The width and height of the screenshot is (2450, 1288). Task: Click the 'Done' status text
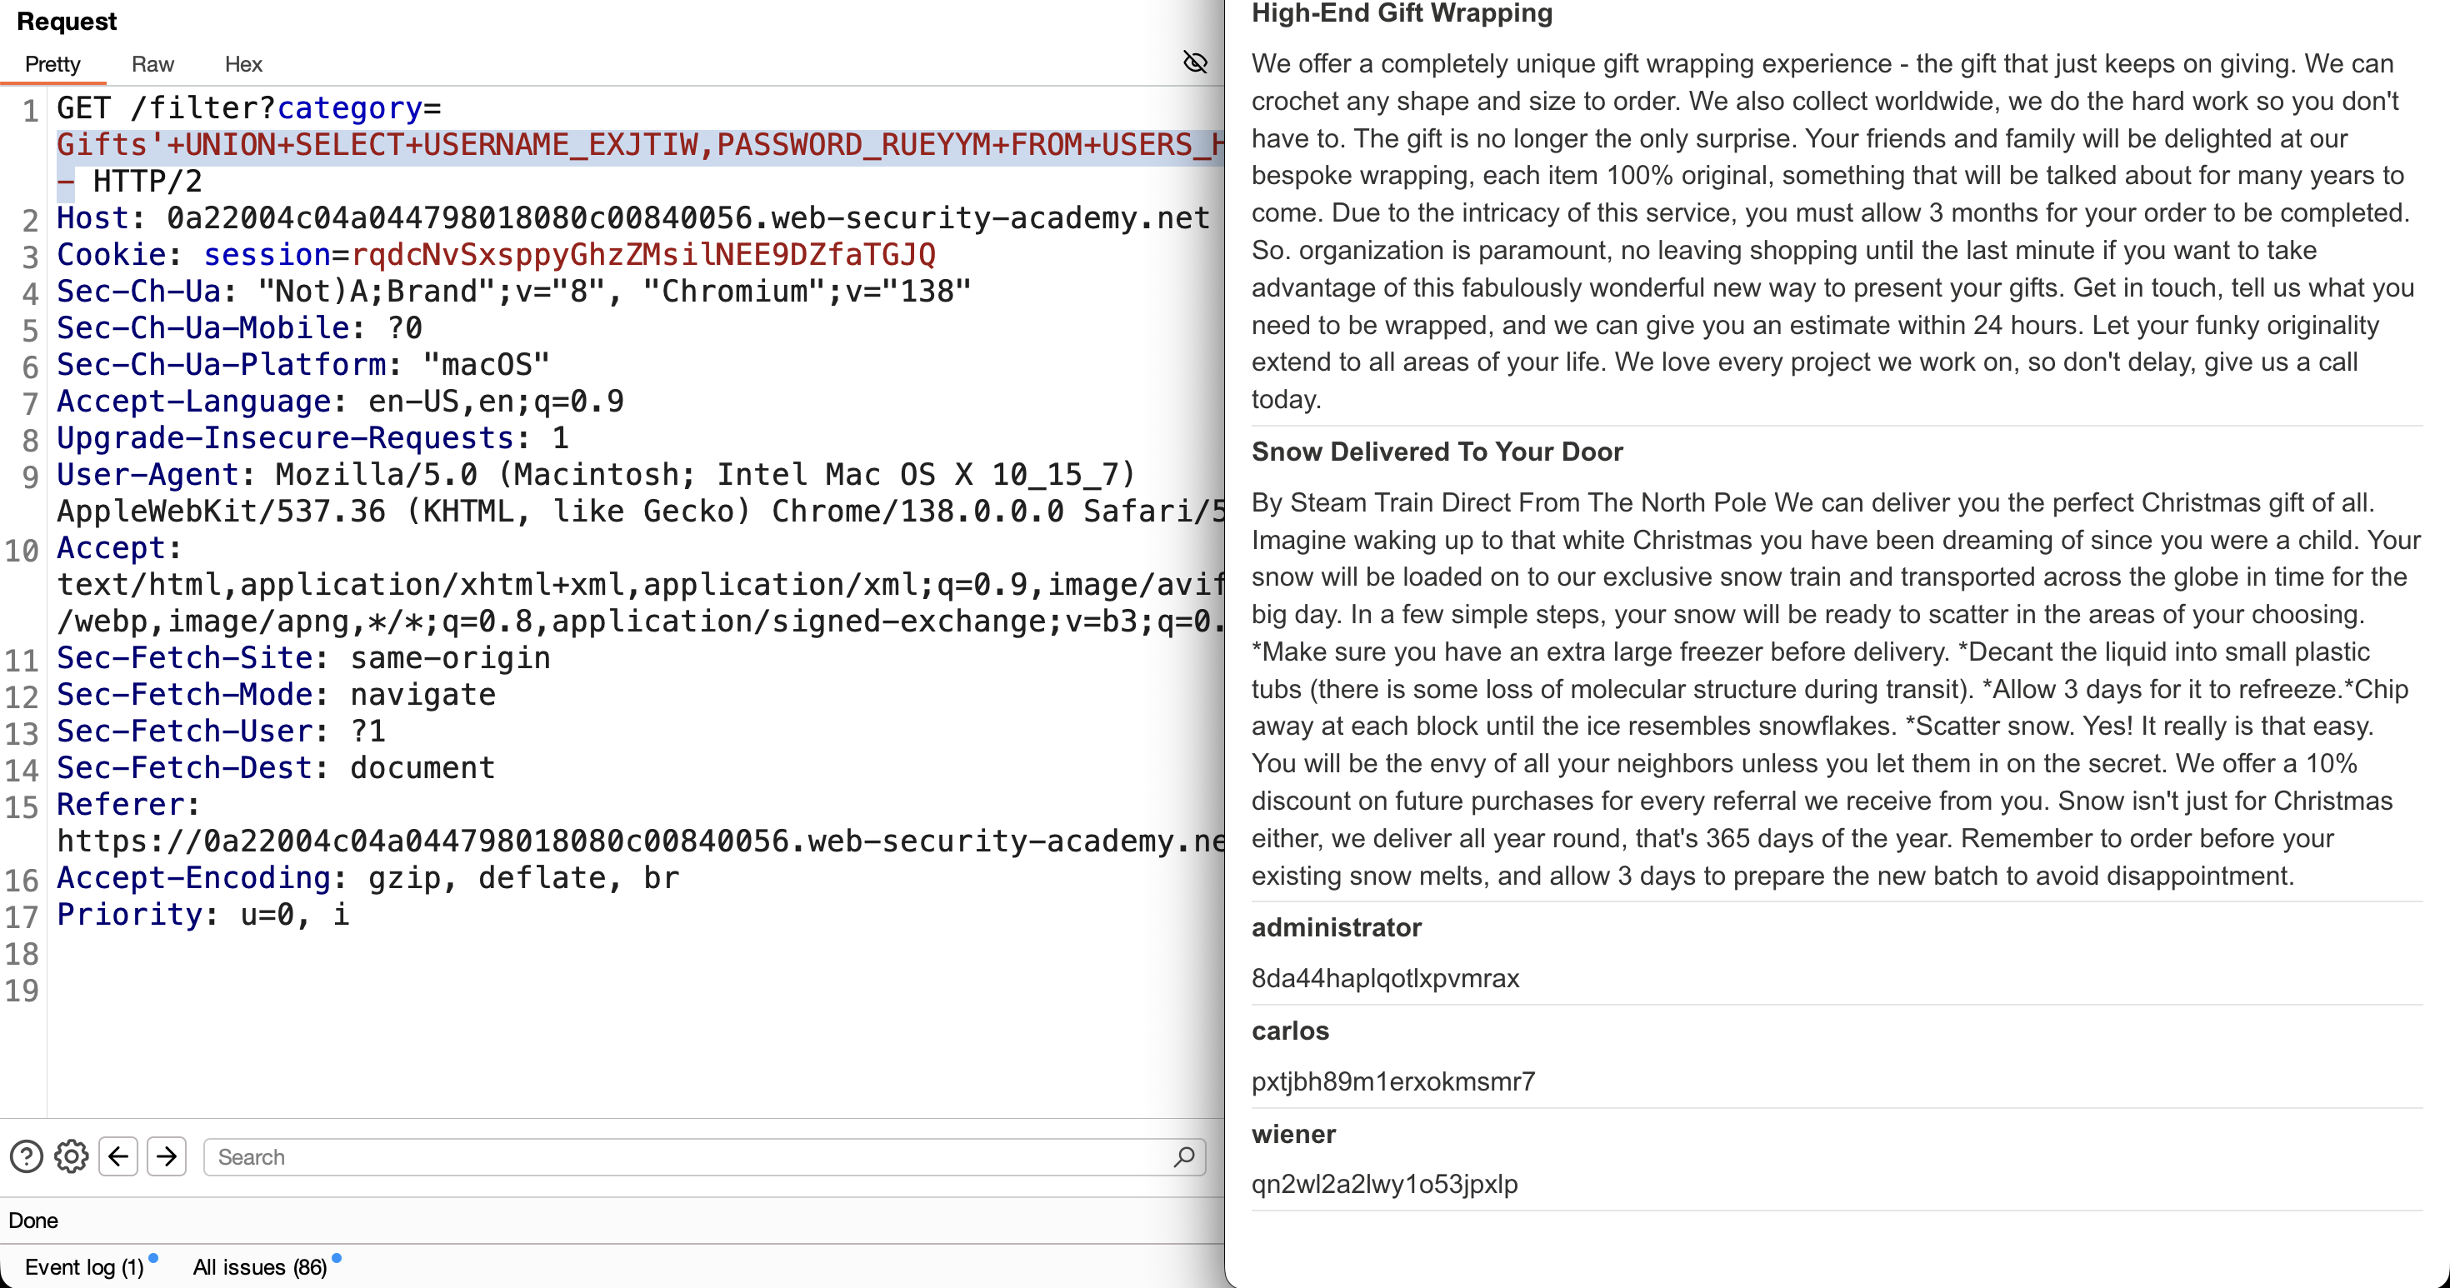(33, 1221)
